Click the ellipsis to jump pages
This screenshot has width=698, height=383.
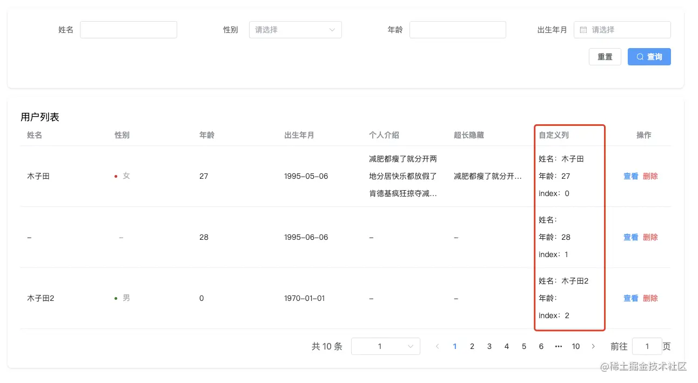(x=558, y=346)
